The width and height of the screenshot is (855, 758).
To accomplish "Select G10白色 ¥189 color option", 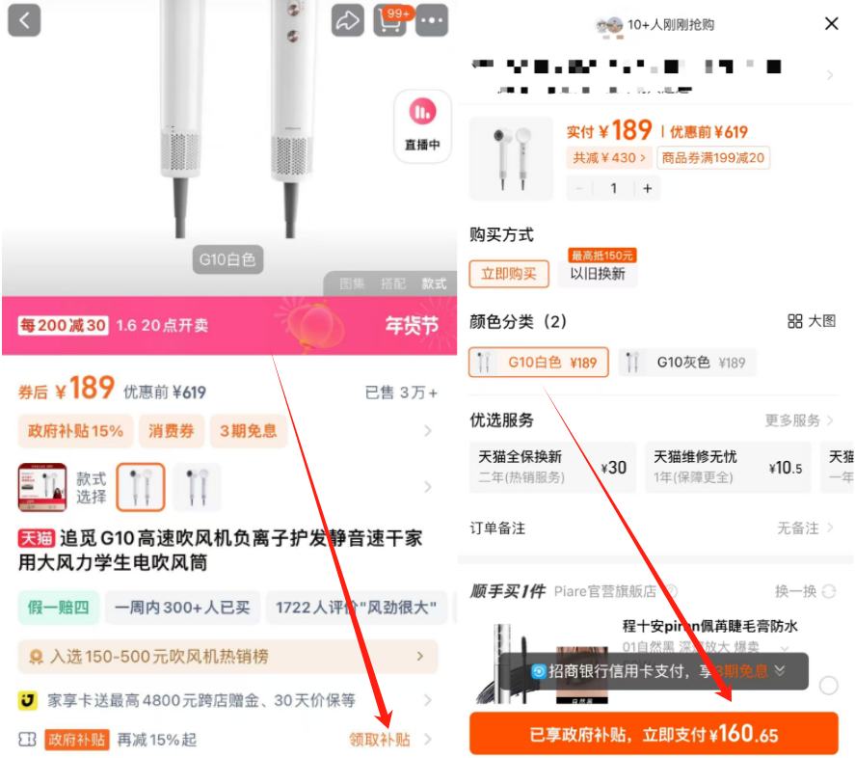I will pos(539,363).
